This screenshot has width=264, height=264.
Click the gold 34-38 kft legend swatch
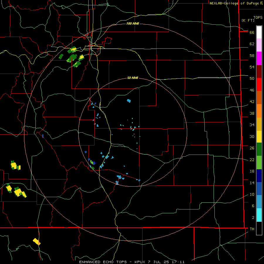259,124
